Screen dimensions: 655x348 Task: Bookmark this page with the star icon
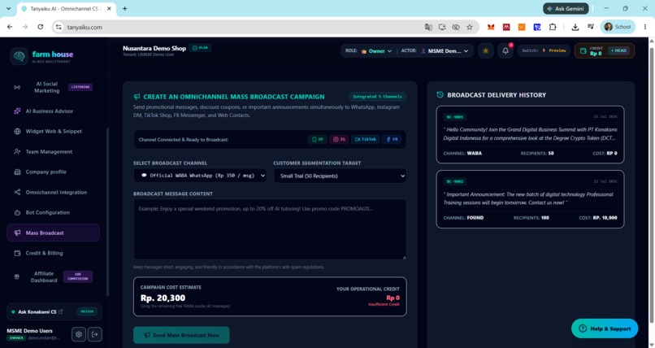point(470,27)
